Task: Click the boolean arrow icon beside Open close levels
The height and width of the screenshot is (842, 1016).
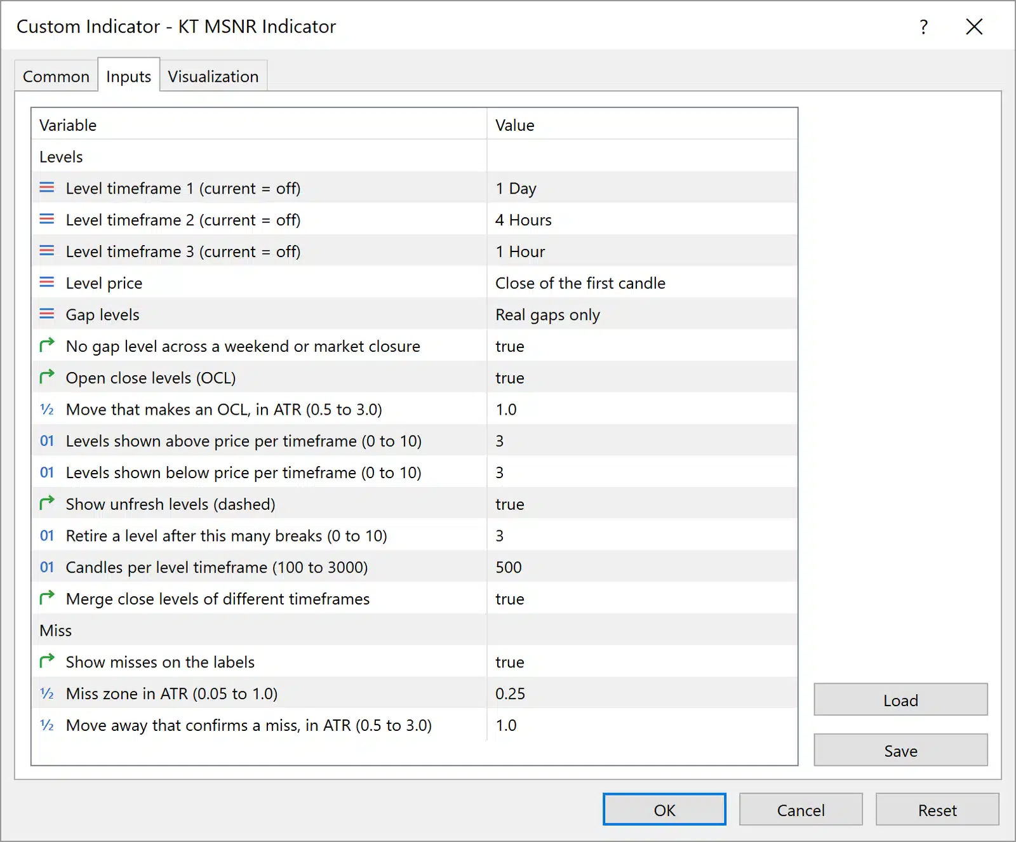Action: click(47, 377)
